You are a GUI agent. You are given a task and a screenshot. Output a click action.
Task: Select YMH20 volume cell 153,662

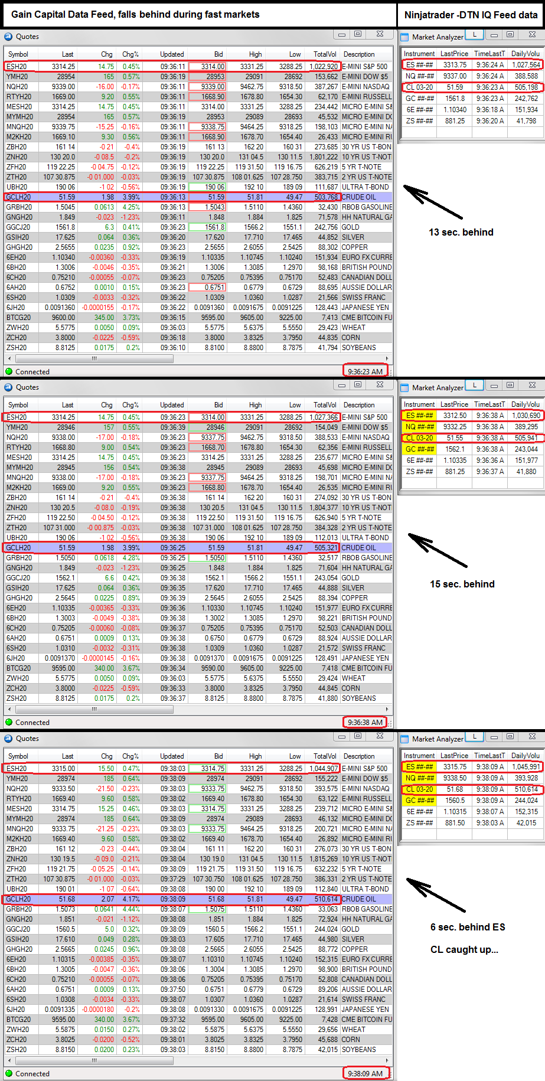pos(322,77)
